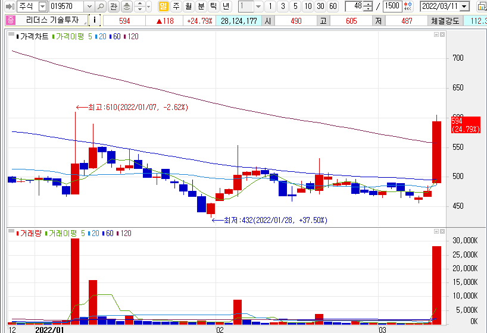Viewport: 487px width, 333px height.
Task: Select the 분 minute chart period
Action: click(x=201, y=6)
